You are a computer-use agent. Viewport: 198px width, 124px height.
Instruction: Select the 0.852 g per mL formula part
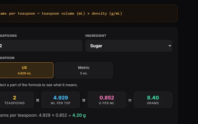[x=107, y=100]
